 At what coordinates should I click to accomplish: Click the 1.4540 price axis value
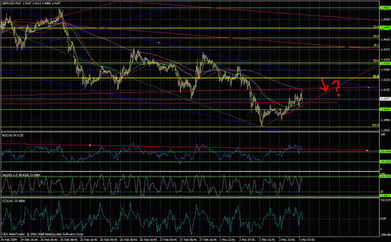pos(385,19)
